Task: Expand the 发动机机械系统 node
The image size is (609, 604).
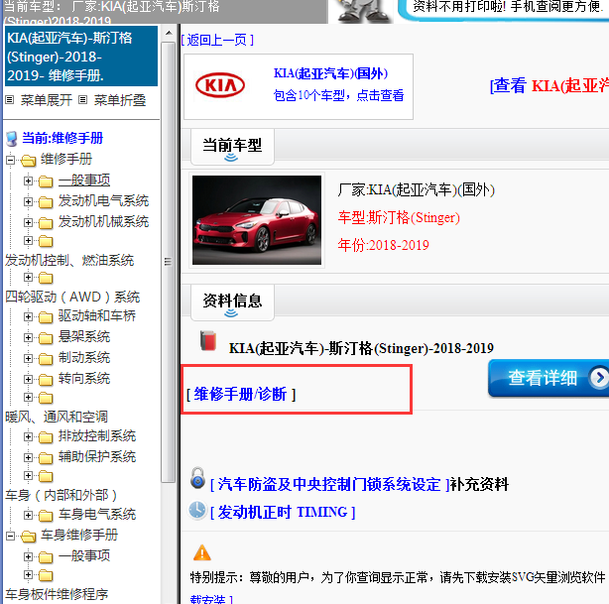Action: pos(28,222)
